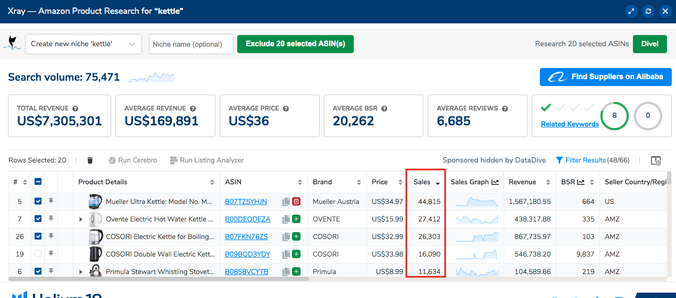
Task: Click the green circle showing 8
Action: [x=614, y=116]
